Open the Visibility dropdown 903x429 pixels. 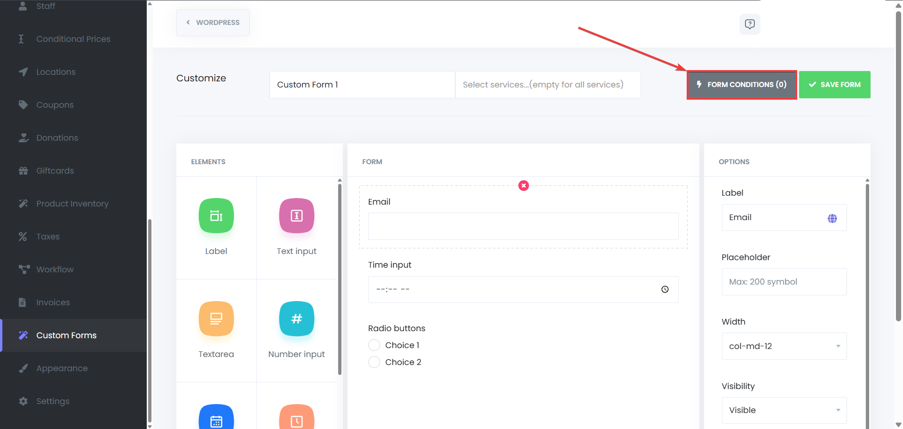[x=784, y=410]
